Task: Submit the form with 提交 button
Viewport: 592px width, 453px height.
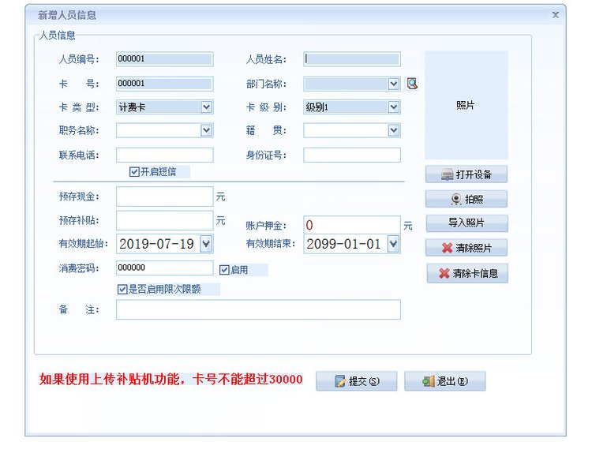Action: (356, 381)
